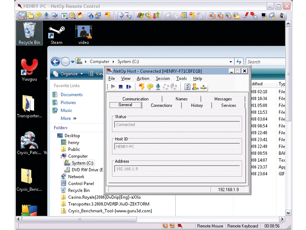
Task: Click the Search field in Explorer
Action: 265,62
